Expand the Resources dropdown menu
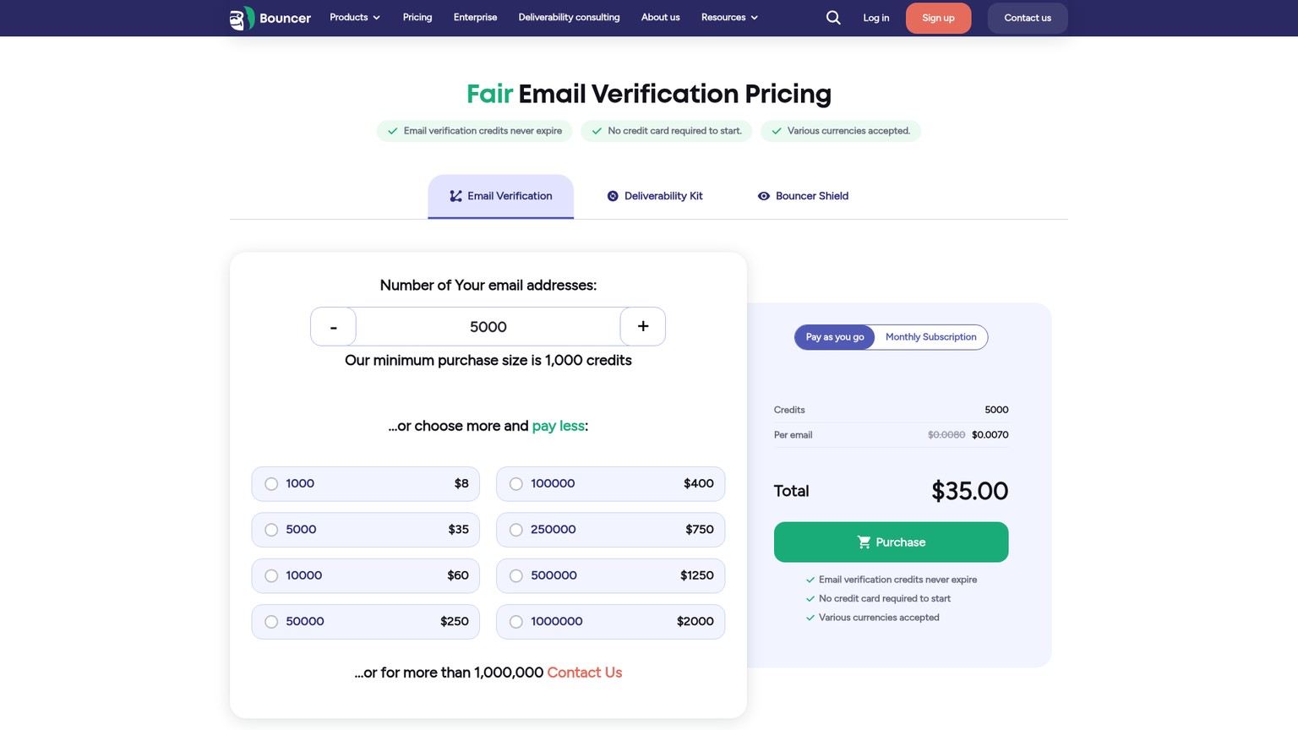 click(729, 18)
